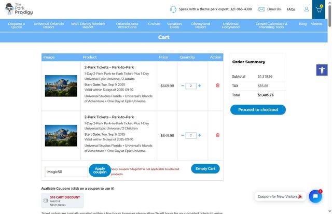
Task: Click the Email Us link
Action: click(x=274, y=9)
